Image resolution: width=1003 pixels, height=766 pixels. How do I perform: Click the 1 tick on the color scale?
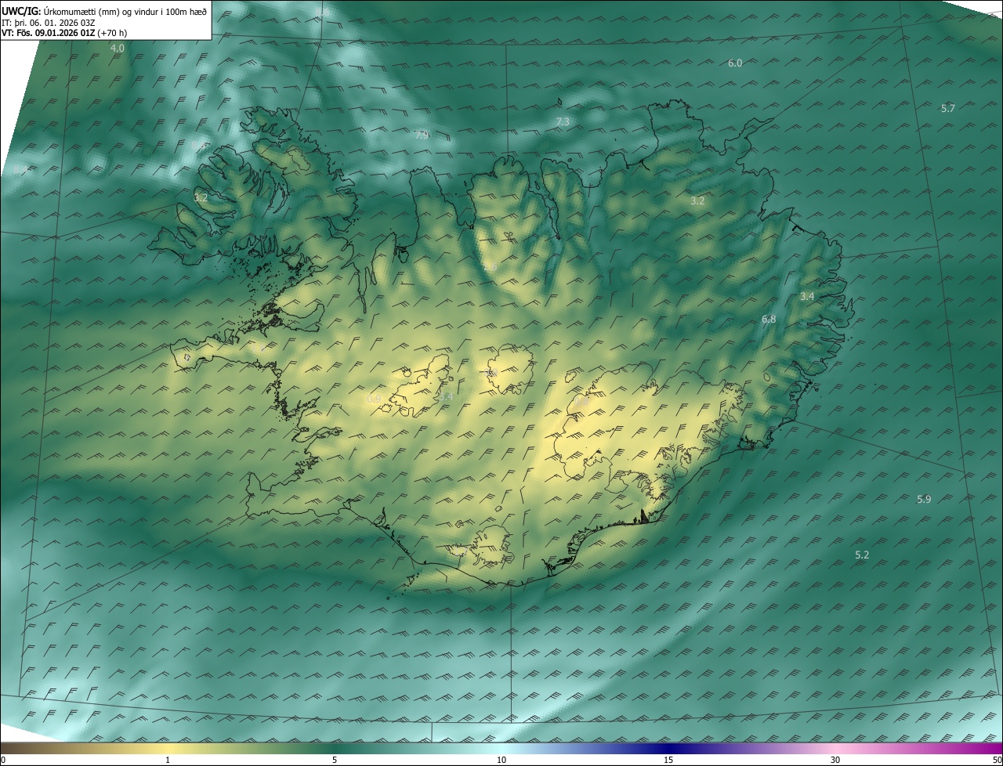[168, 760]
